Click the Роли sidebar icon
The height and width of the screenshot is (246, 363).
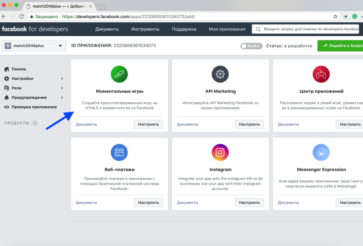point(7,88)
